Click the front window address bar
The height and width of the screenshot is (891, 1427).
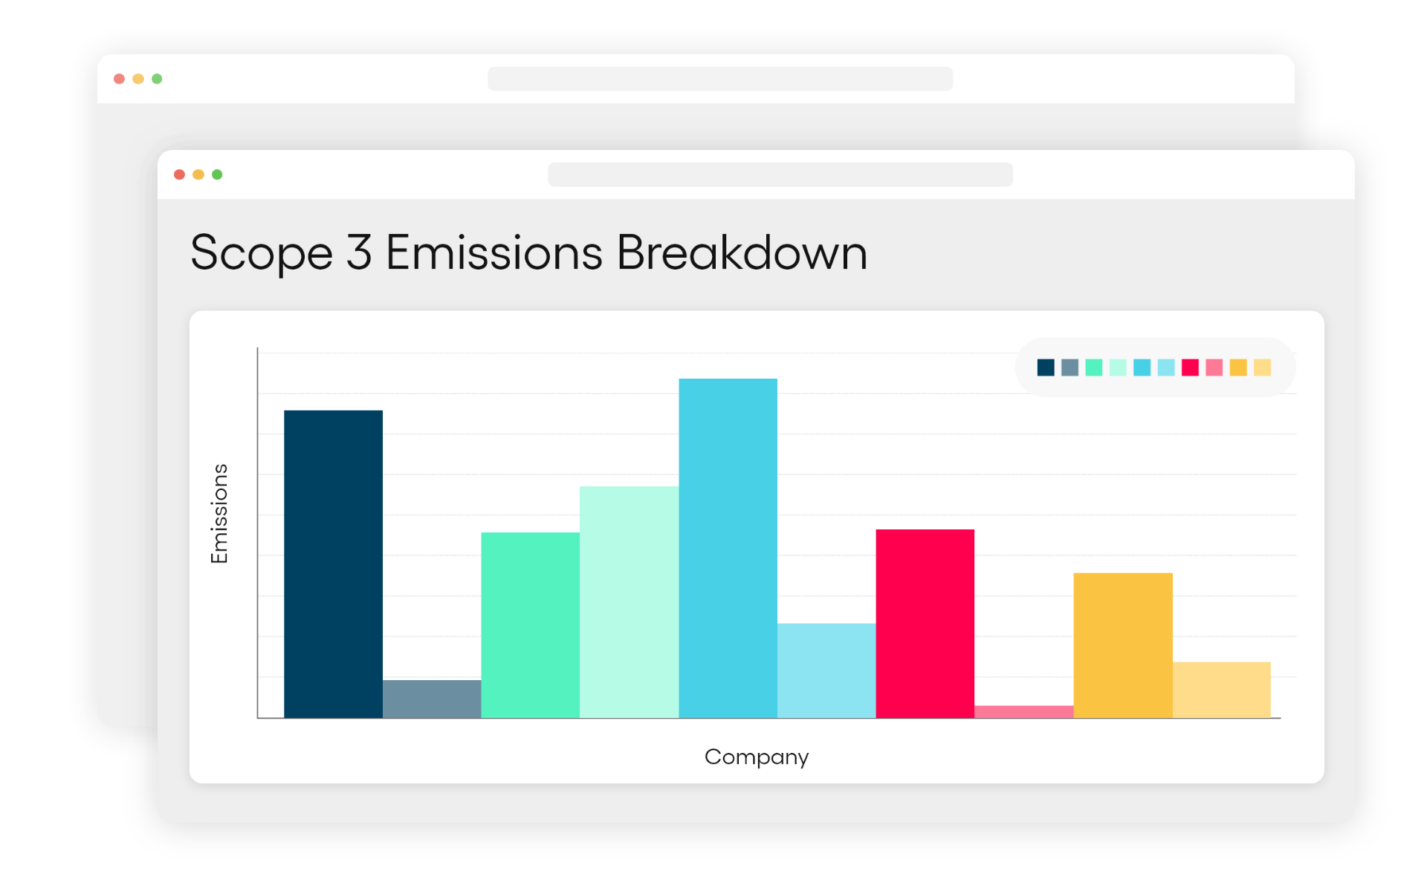tap(780, 174)
